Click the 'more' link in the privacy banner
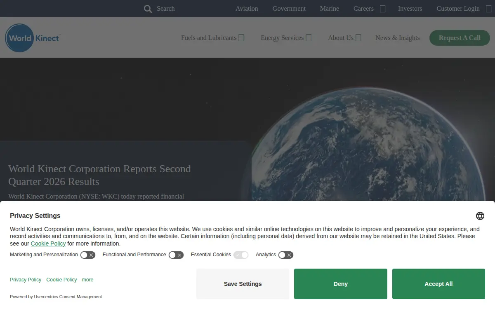 click(x=87, y=280)
